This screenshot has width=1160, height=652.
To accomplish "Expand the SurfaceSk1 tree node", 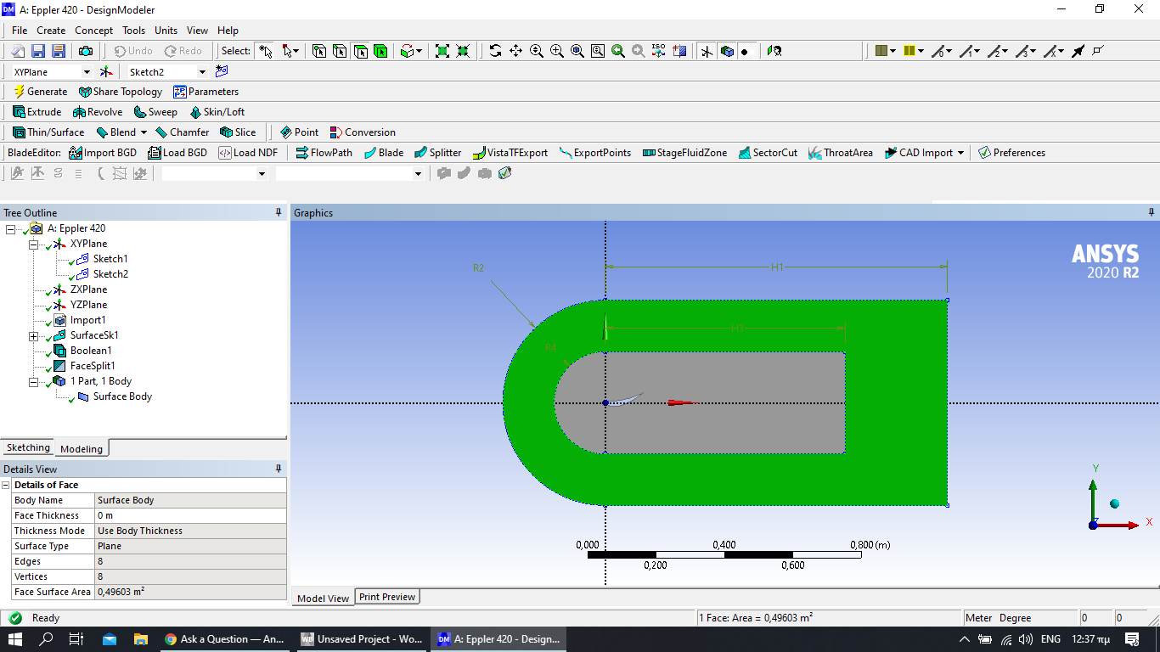I will (34, 335).
